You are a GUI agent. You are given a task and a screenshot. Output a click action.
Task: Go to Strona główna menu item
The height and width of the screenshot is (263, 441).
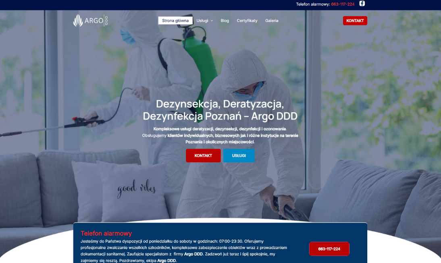175,21
